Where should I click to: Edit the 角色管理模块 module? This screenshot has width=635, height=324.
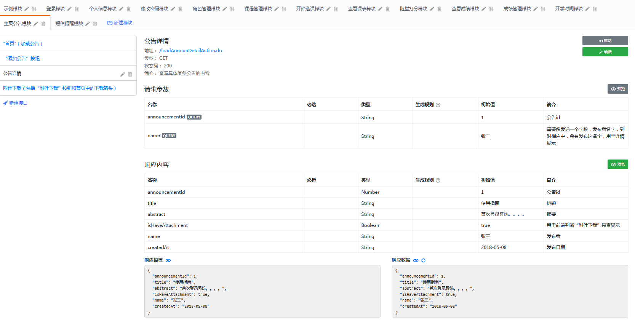click(225, 9)
